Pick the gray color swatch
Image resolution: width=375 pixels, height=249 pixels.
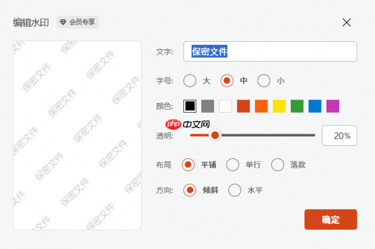point(207,106)
